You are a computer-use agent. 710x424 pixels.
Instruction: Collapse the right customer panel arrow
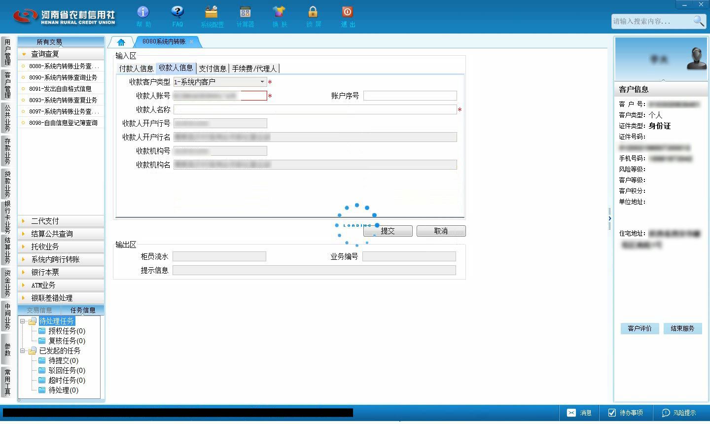pyautogui.click(x=610, y=218)
